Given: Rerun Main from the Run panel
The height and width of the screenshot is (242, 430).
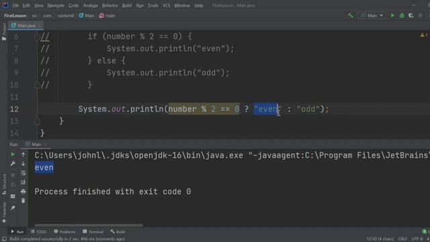Looking at the screenshot, I should (13, 155).
